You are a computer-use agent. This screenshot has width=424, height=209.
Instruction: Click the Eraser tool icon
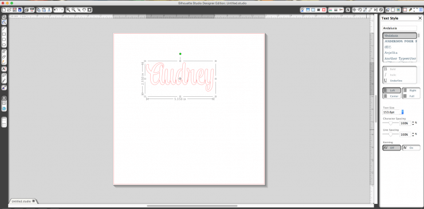point(5,75)
